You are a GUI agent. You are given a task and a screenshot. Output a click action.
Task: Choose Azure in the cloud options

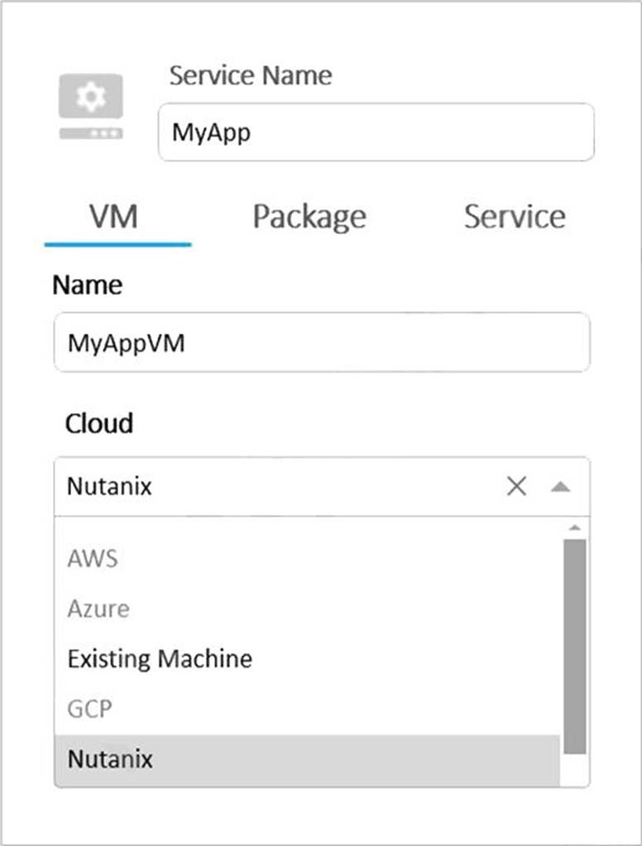click(x=98, y=609)
